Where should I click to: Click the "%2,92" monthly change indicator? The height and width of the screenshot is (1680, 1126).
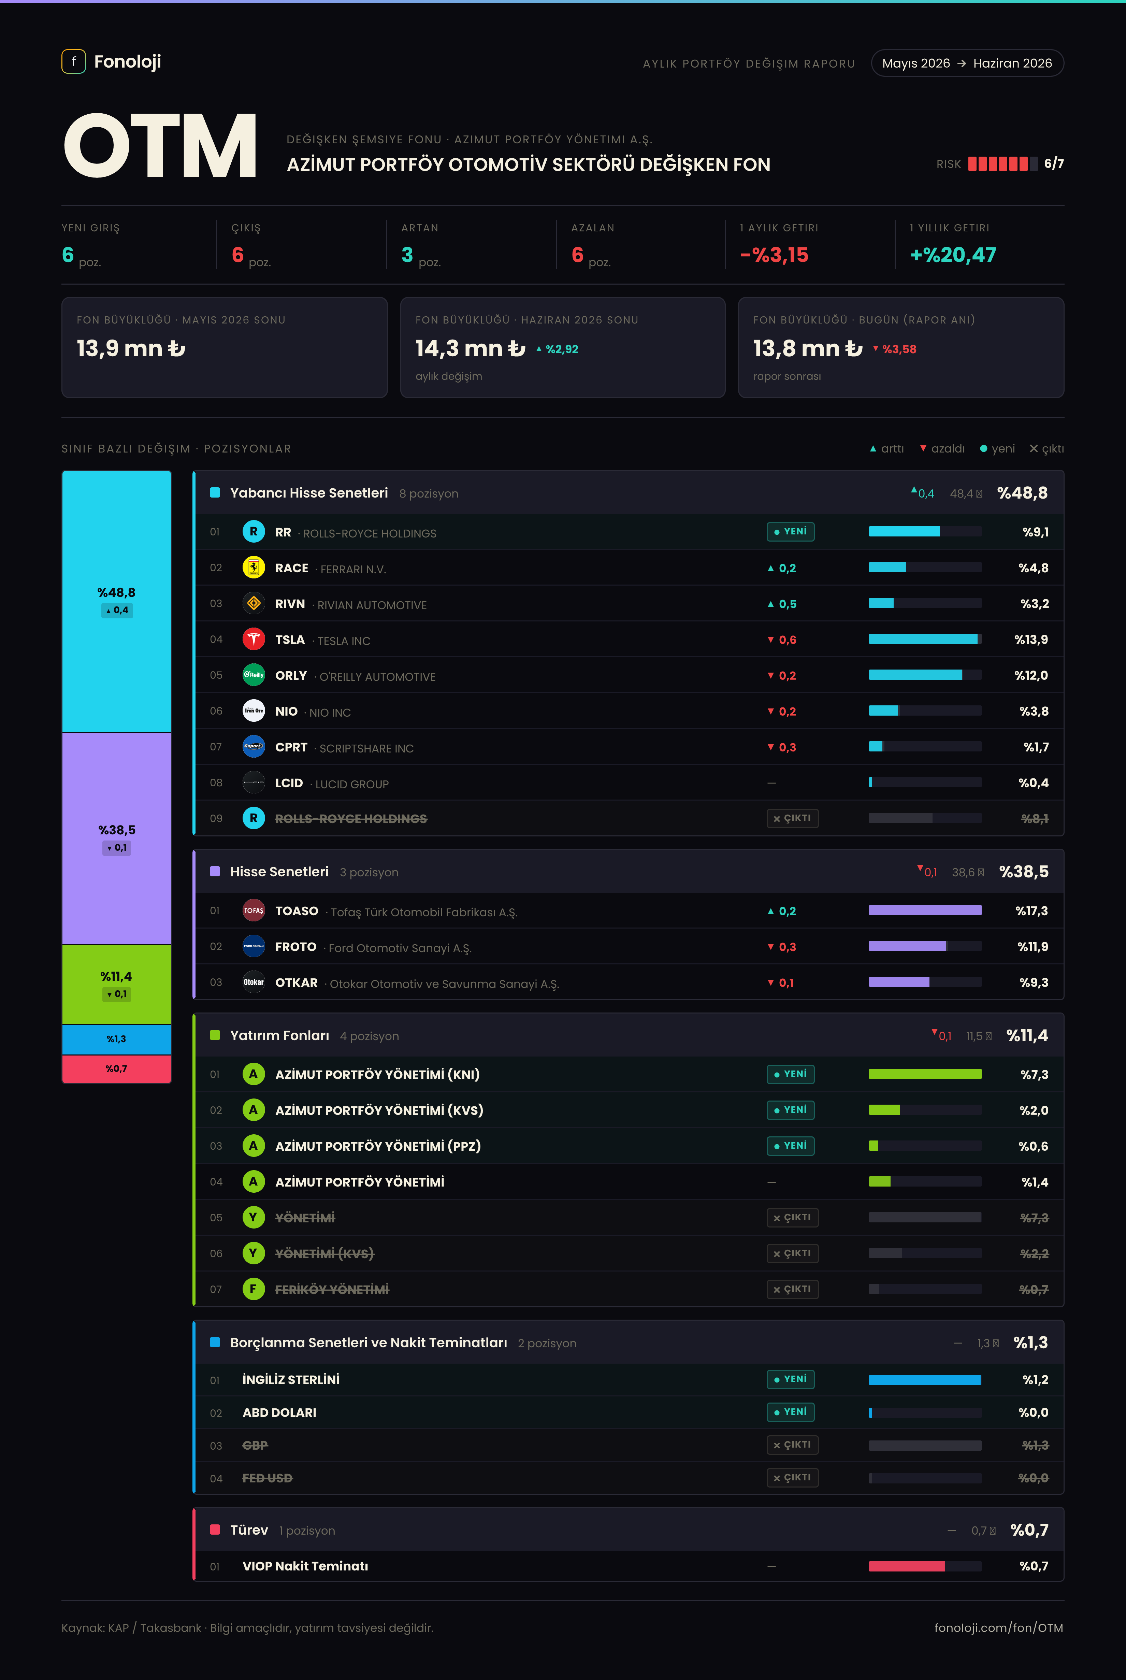(557, 349)
